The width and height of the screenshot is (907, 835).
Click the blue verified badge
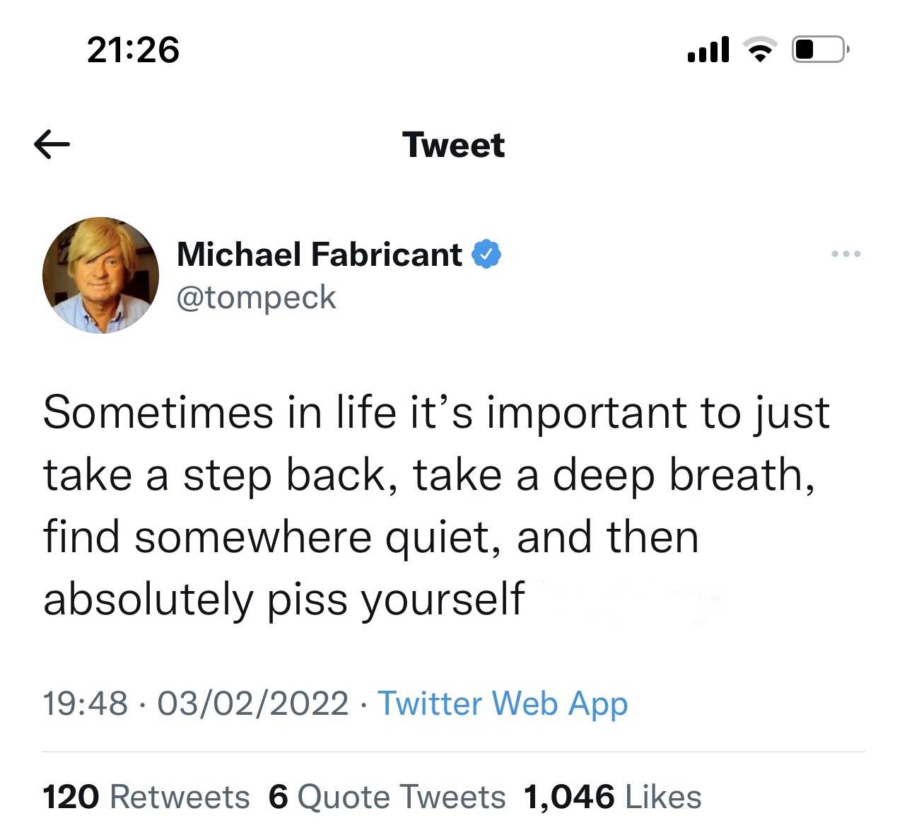486,255
